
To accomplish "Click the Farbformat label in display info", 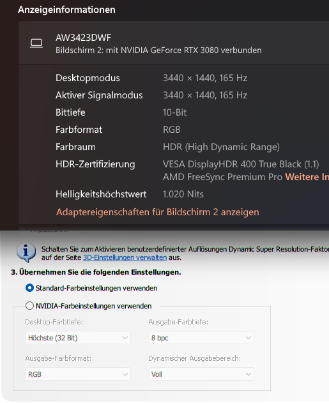I will tap(79, 130).
